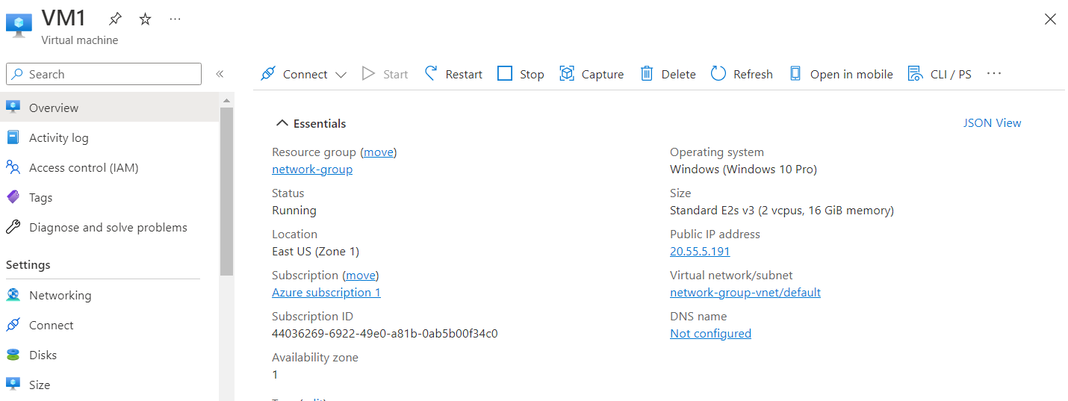
Task: Click the Capture icon in toolbar
Action: click(567, 73)
